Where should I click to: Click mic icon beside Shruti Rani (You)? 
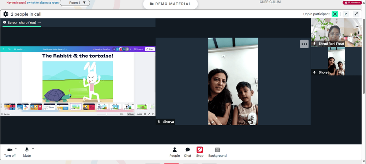314,44
